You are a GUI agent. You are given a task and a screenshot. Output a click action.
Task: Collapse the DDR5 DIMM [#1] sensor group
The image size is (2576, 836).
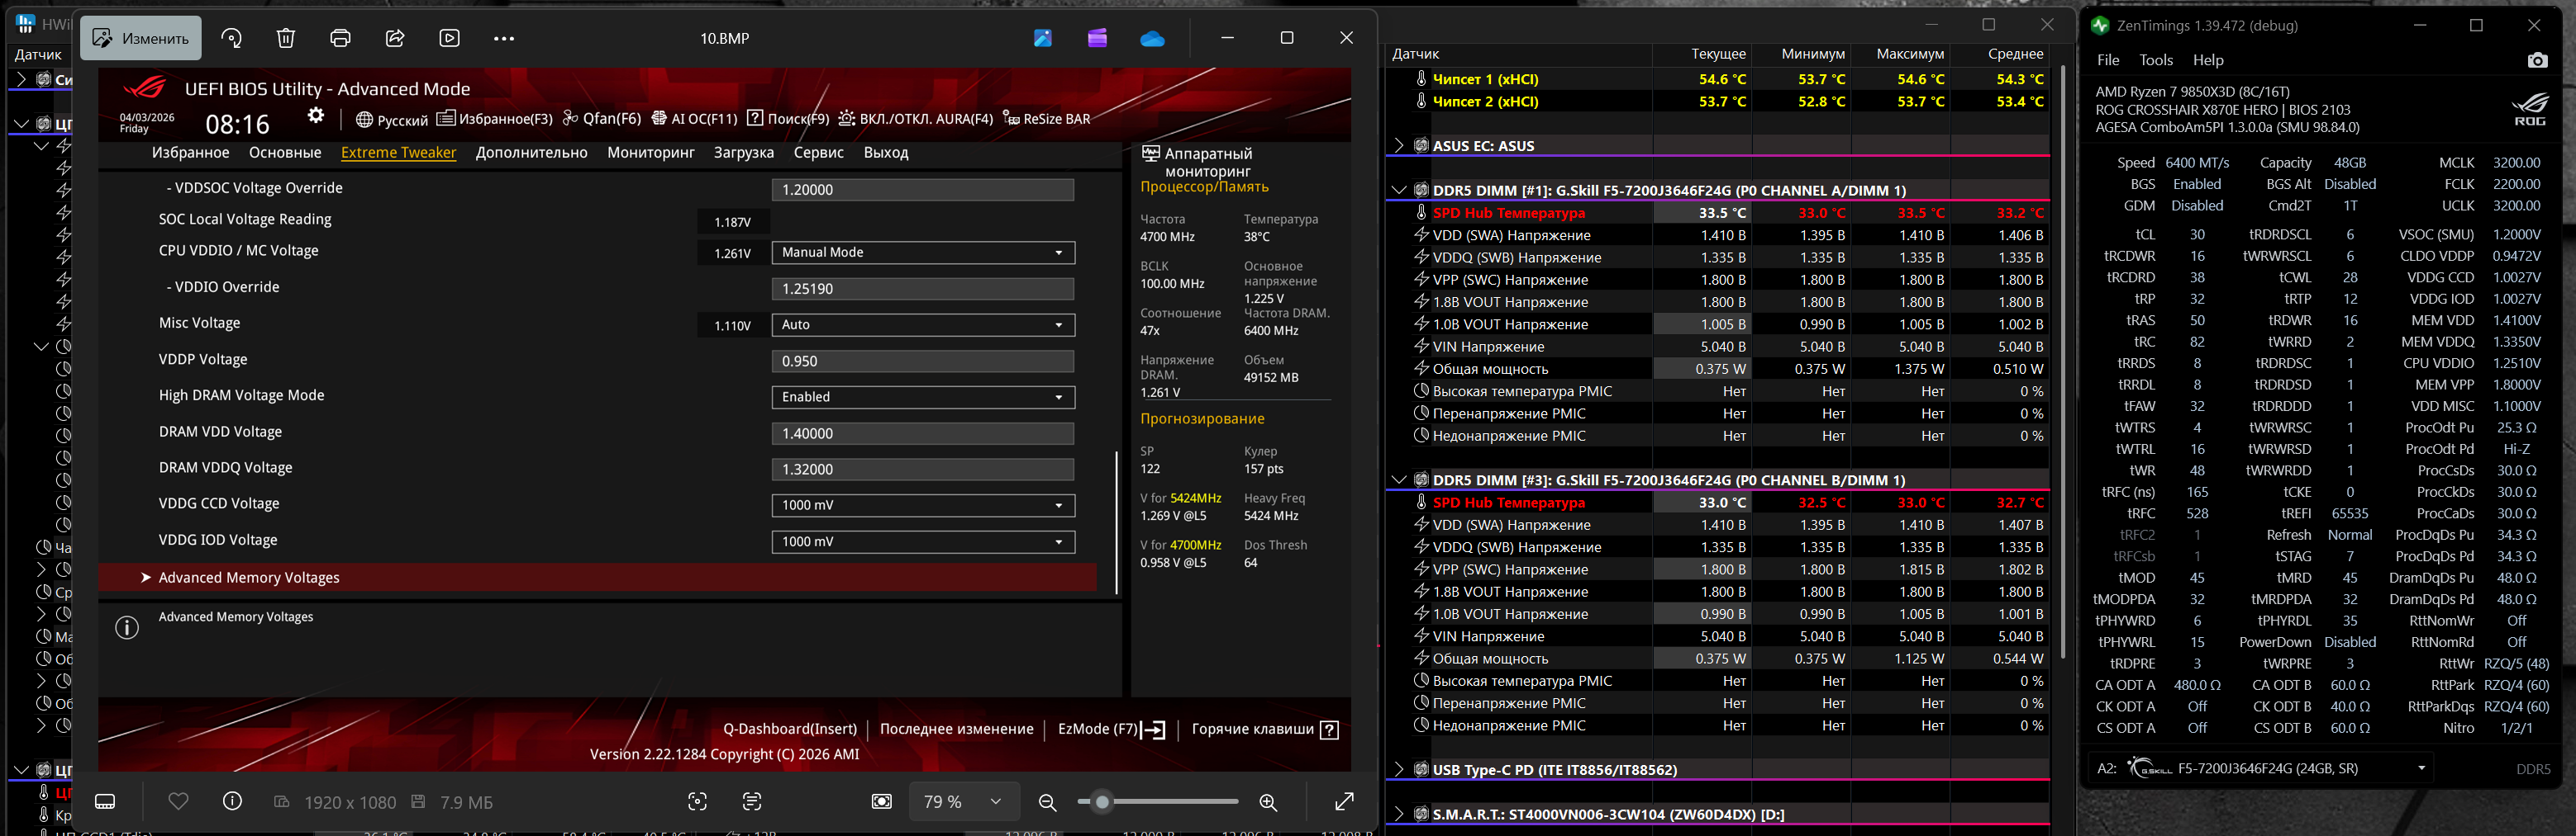pyautogui.click(x=1399, y=190)
